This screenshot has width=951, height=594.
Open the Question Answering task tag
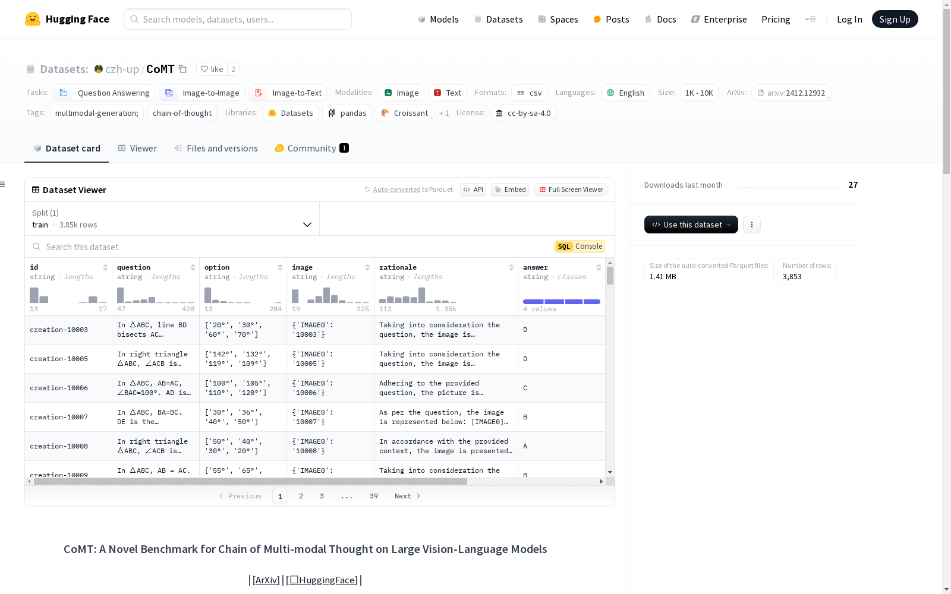click(105, 93)
